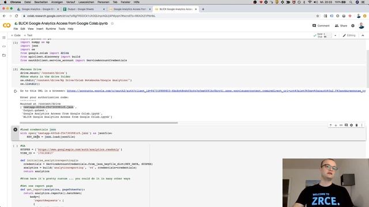Click the VIEW_ID code line

37,153
